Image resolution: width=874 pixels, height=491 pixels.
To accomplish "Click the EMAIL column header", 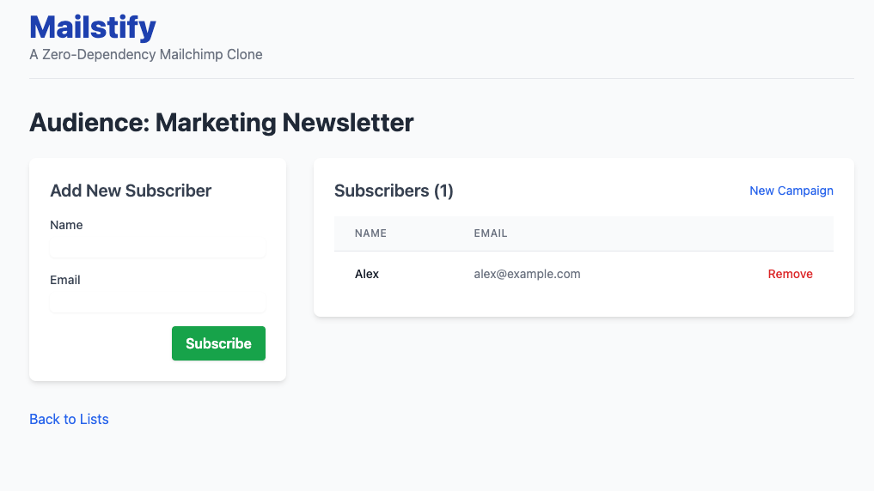I will 491,233.
